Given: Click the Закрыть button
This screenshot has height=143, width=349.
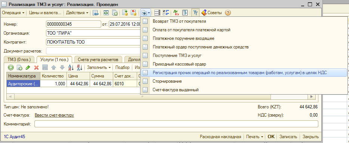Looking at the screenshot, I should point(311,137).
